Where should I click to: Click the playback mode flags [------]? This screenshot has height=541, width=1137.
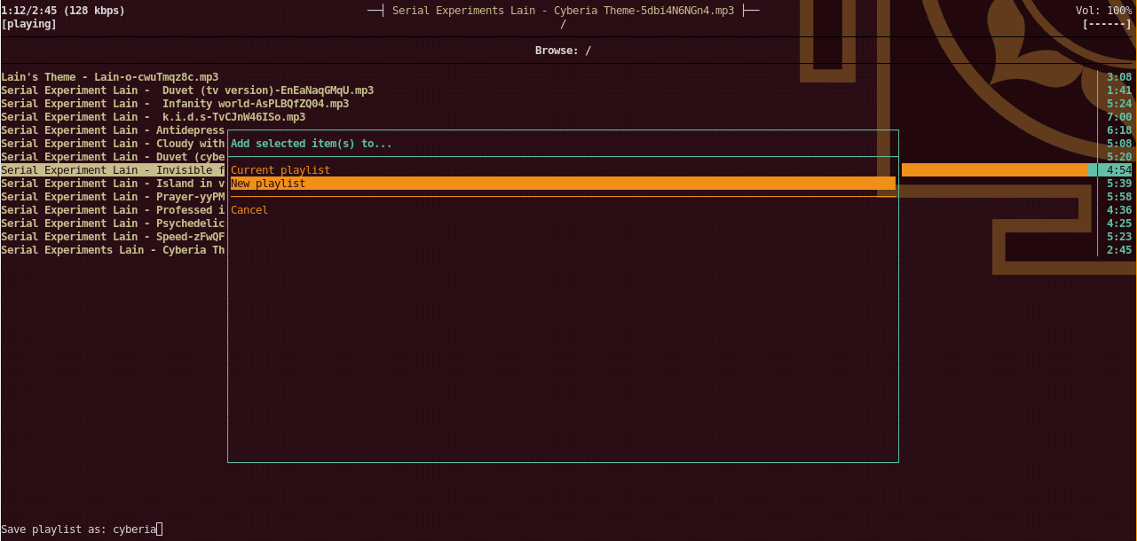(x=1107, y=24)
